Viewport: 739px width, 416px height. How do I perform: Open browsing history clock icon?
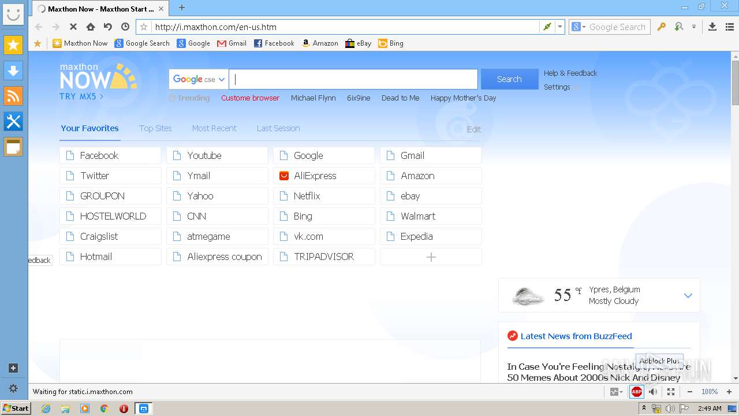[x=125, y=27]
